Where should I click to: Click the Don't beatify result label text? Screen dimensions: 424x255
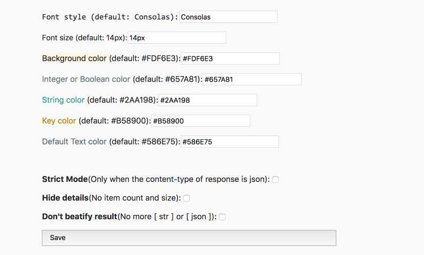[x=80, y=217]
